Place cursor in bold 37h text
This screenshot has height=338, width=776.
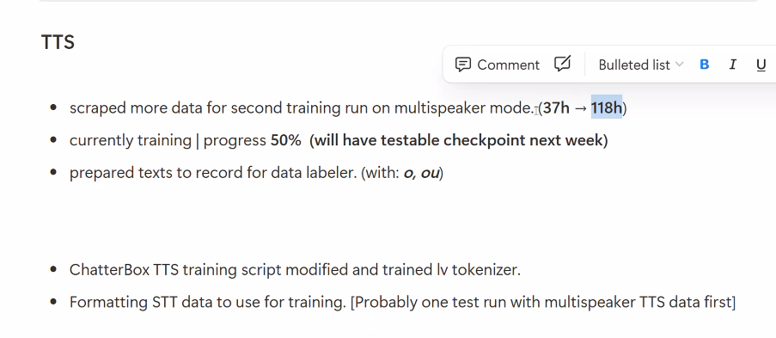pyautogui.click(x=556, y=108)
